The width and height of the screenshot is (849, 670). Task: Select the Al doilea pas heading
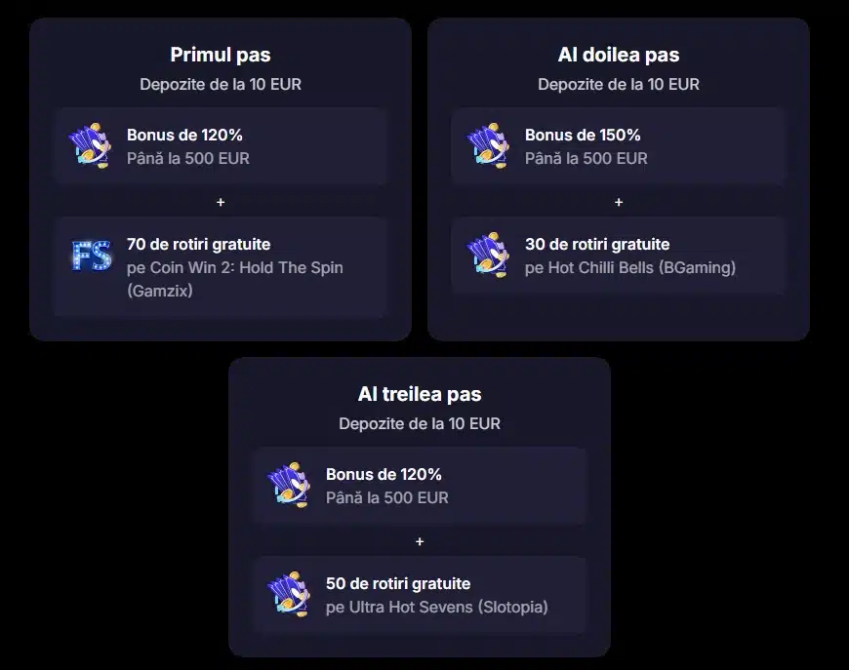click(619, 55)
